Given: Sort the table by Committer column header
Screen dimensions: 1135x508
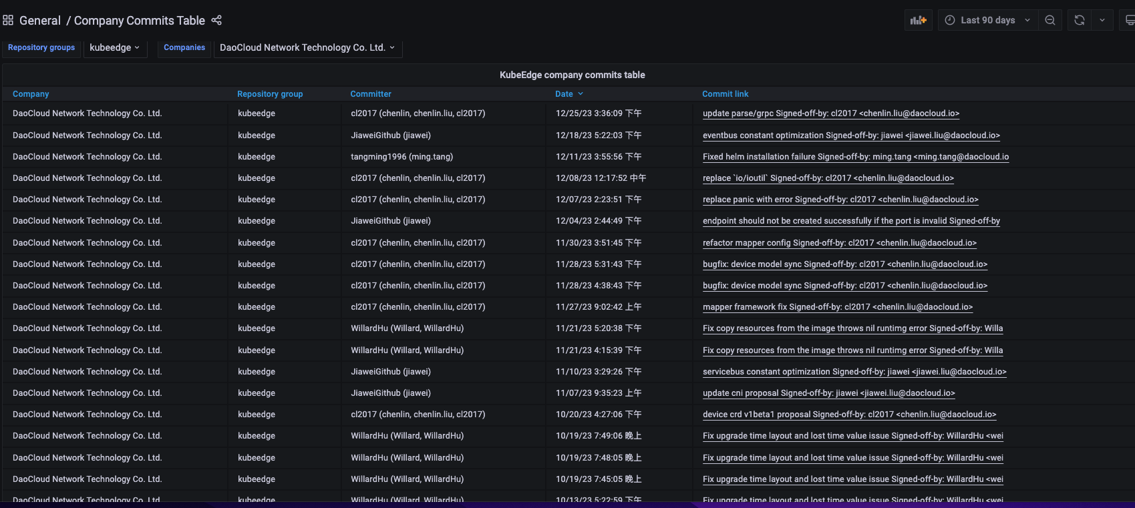Looking at the screenshot, I should [371, 94].
